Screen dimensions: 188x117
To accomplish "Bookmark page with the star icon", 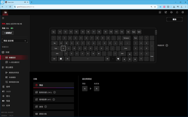I will (155, 7).
